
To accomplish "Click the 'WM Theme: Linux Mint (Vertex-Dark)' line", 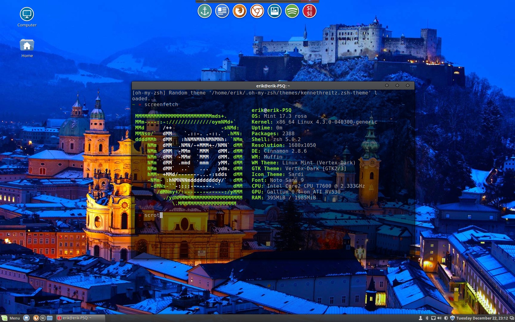I will [x=304, y=163].
